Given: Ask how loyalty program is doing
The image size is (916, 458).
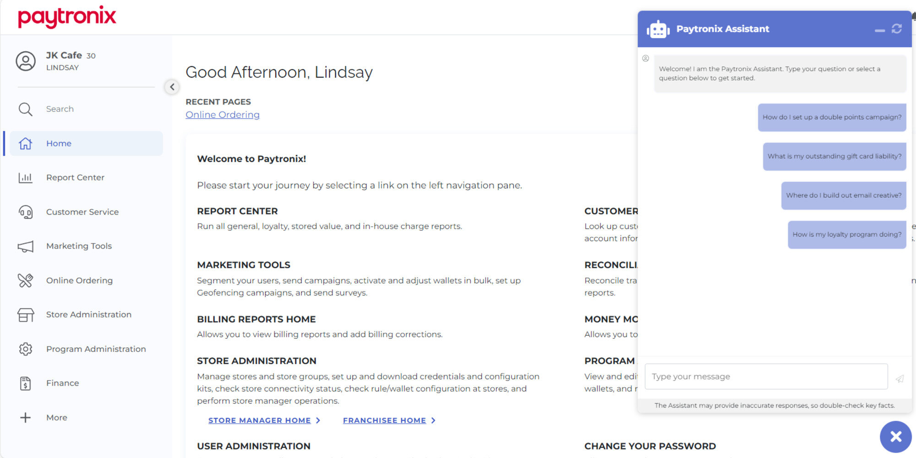Looking at the screenshot, I should [847, 234].
